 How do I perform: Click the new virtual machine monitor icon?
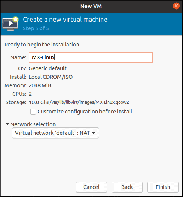[x=11, y=24]
